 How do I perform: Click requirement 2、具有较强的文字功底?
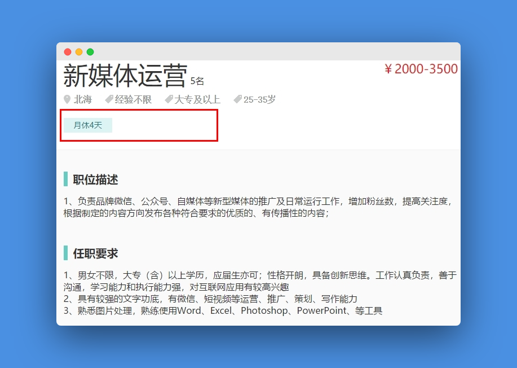(210, 299)
